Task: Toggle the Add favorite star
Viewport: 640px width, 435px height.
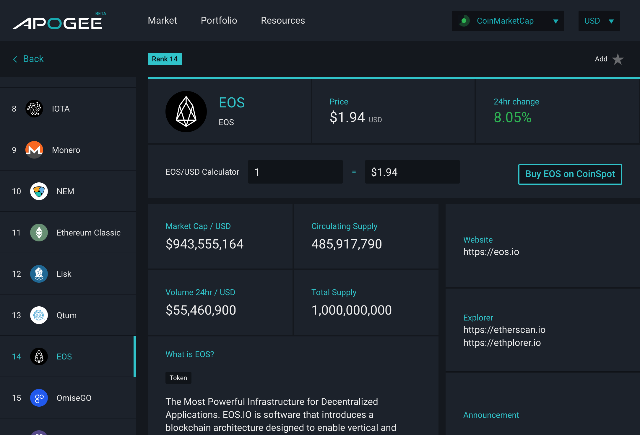Action: tap(618, 59)
